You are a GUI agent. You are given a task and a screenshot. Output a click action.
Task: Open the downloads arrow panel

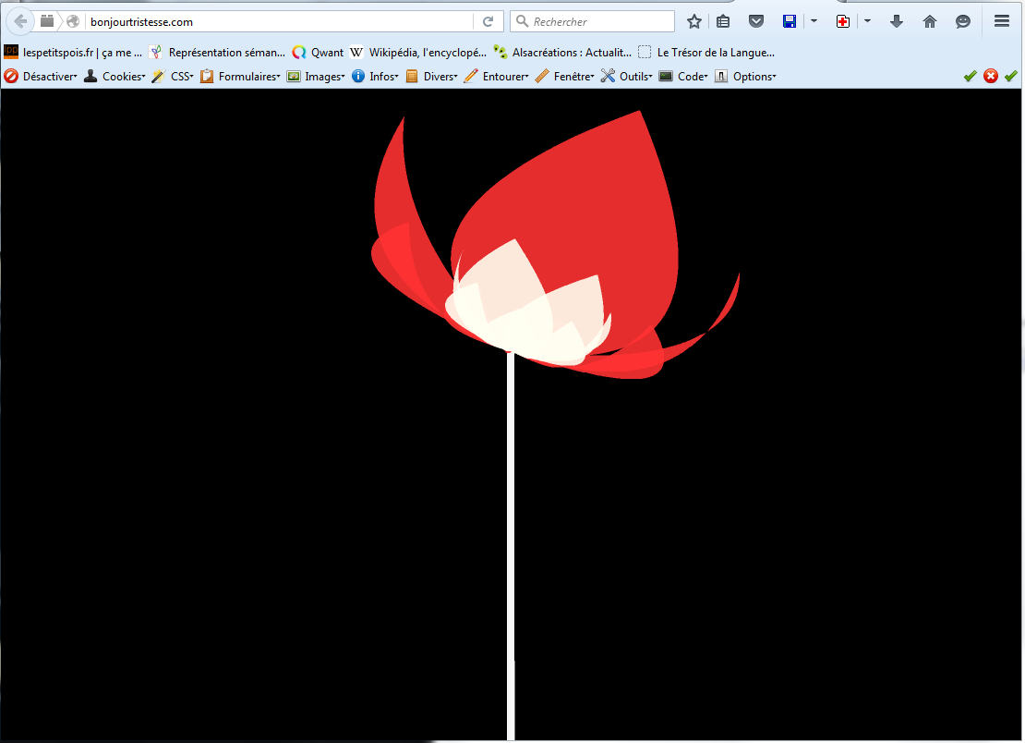896,21
